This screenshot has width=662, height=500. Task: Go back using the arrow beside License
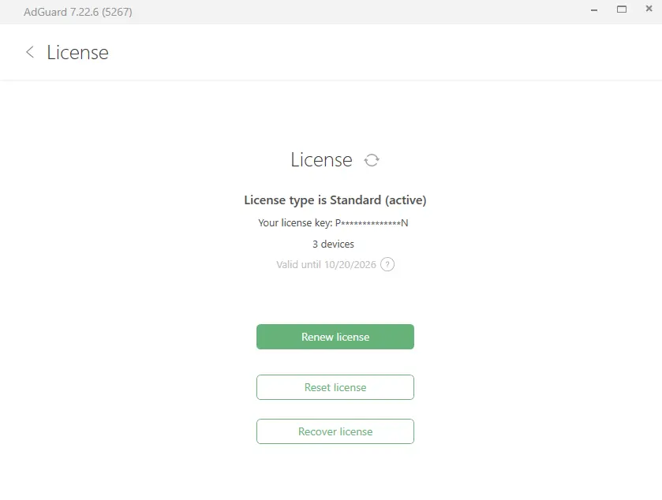(29, 52)
